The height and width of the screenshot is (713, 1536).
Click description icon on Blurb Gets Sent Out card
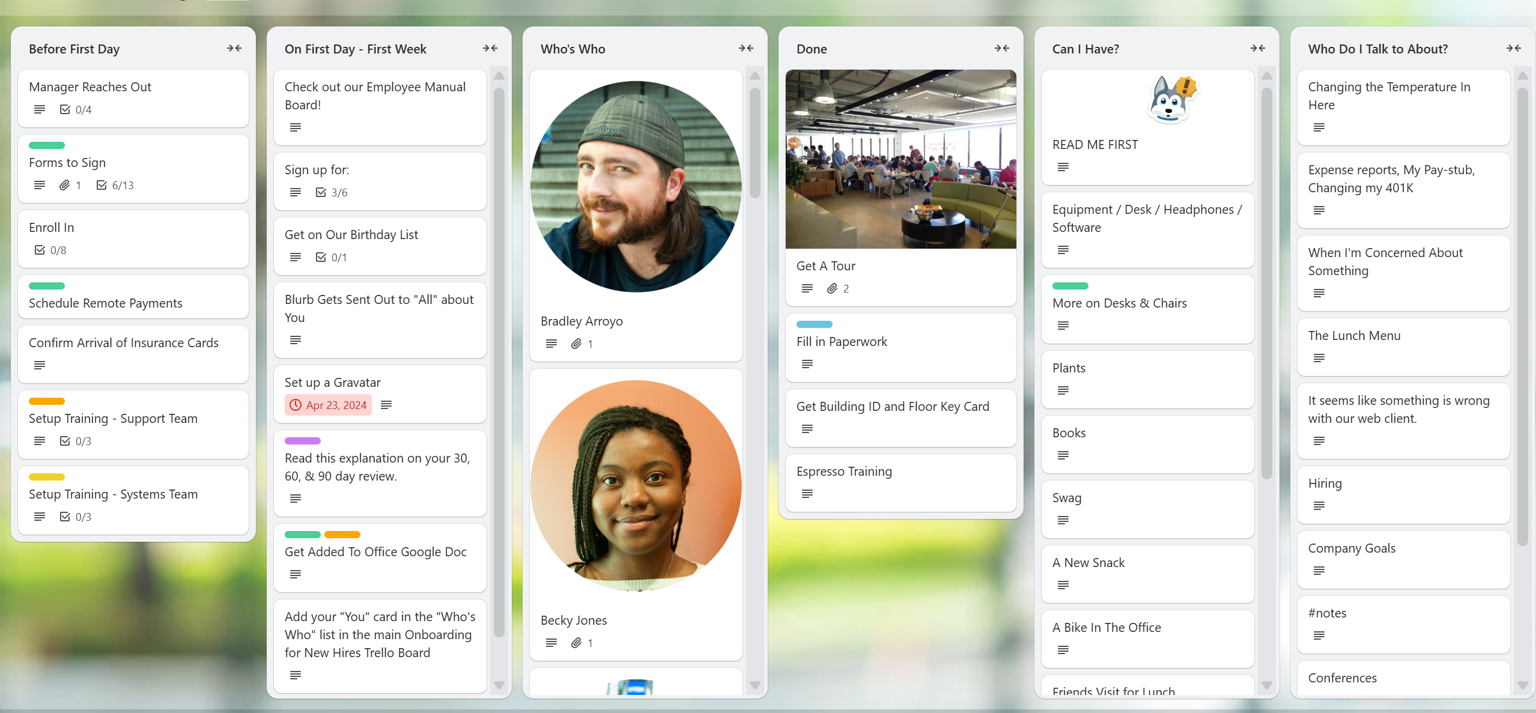coord(296,340)
